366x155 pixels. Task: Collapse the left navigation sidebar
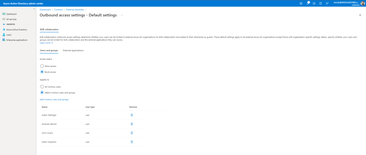[x=34, y=9]
